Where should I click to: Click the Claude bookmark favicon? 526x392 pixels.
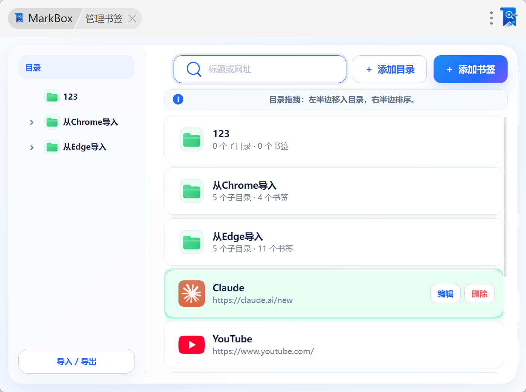tap(192, 294)
